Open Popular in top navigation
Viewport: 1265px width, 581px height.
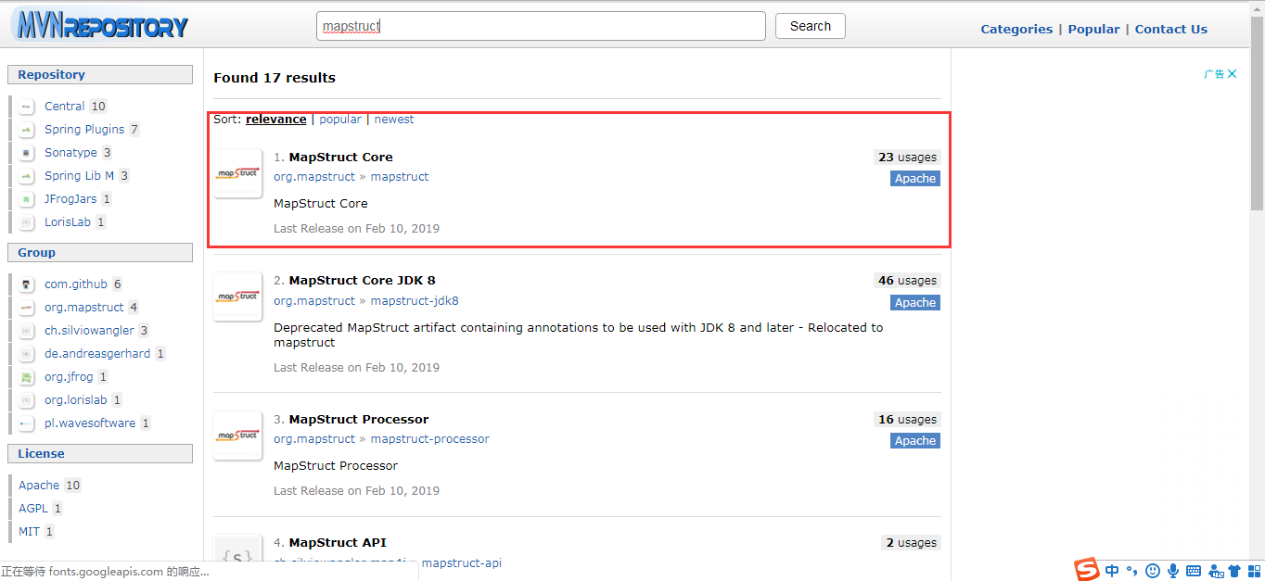click(1093, 29)
